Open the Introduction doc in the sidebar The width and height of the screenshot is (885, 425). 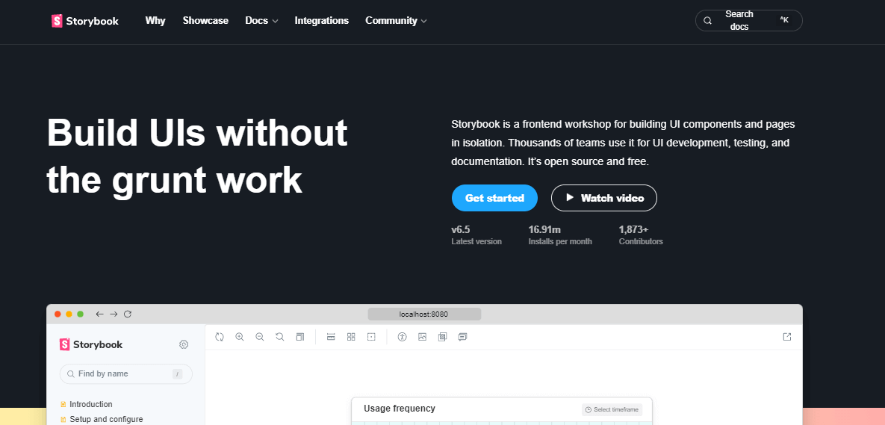(87, 404)
